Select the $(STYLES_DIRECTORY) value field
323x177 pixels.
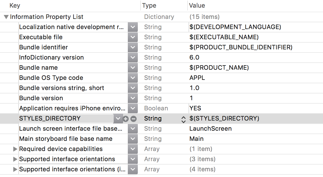[224, 119]
